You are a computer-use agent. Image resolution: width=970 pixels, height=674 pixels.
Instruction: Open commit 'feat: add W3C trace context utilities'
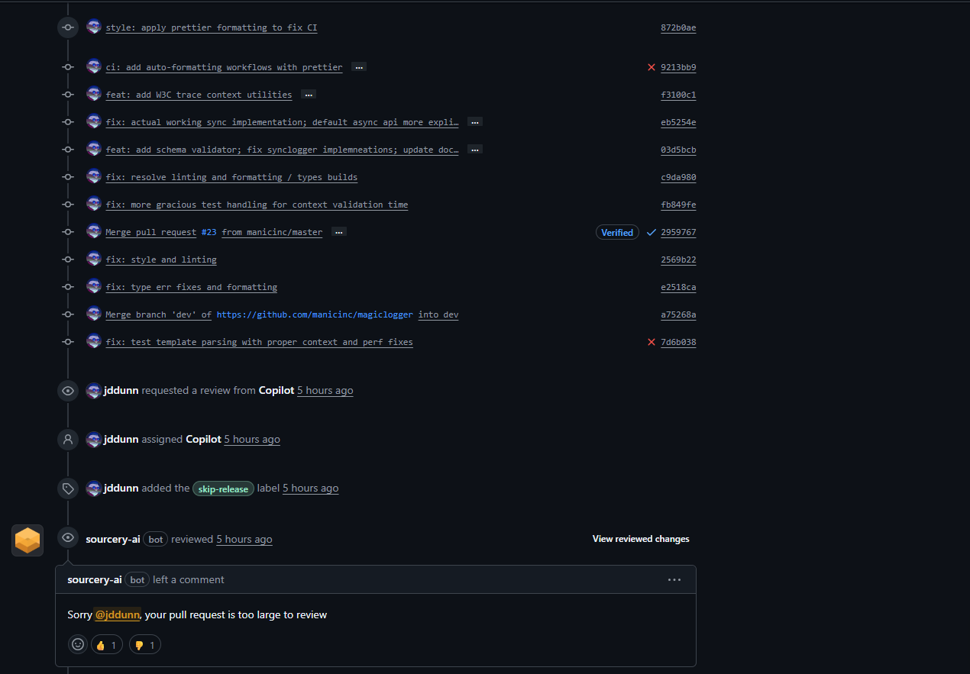[x=199, y=95]
